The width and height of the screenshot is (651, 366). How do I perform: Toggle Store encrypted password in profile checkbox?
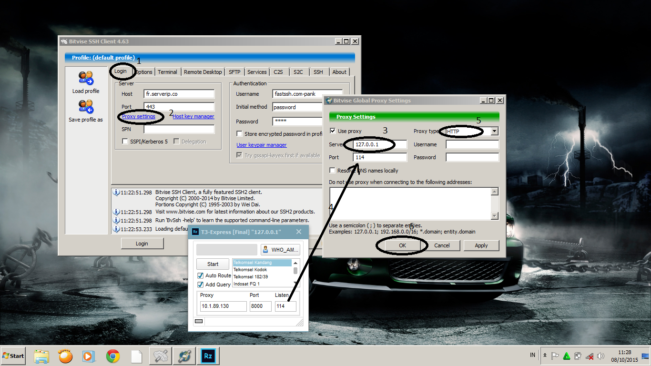[240, 134]
